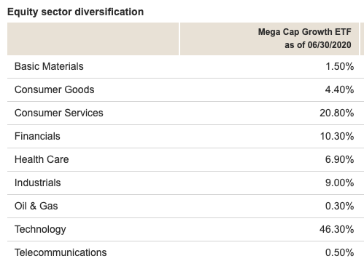Select the Consumer Goods sector row
364x264 pixels.
(185, 90)
